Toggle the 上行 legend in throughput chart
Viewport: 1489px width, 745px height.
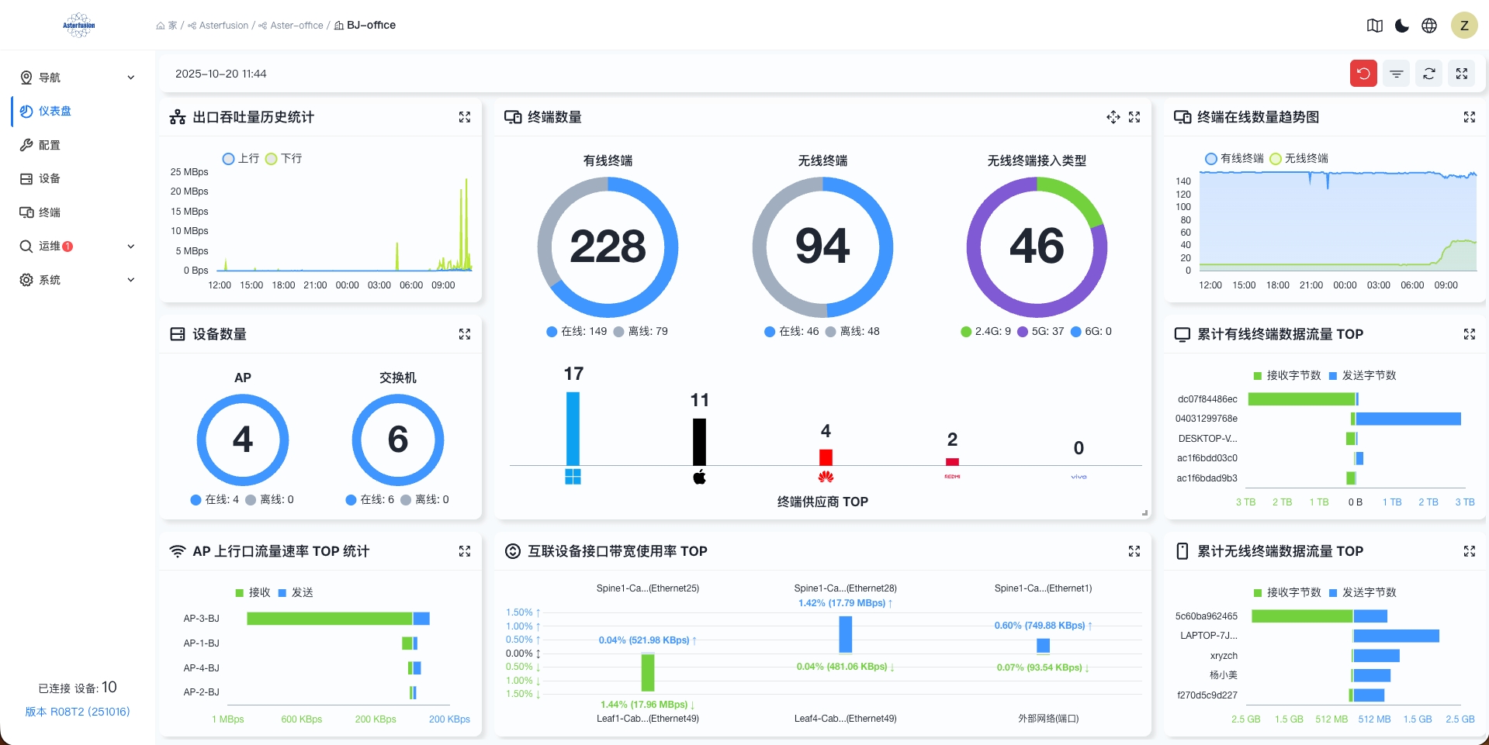point(228,159)
